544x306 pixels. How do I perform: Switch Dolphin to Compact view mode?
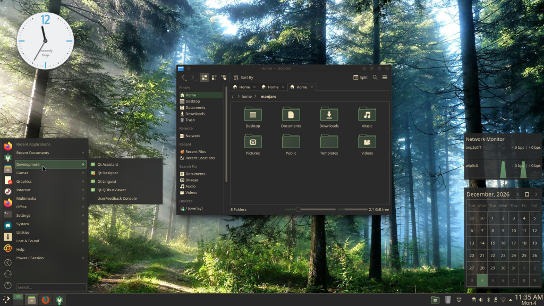(x=214, y=77)
